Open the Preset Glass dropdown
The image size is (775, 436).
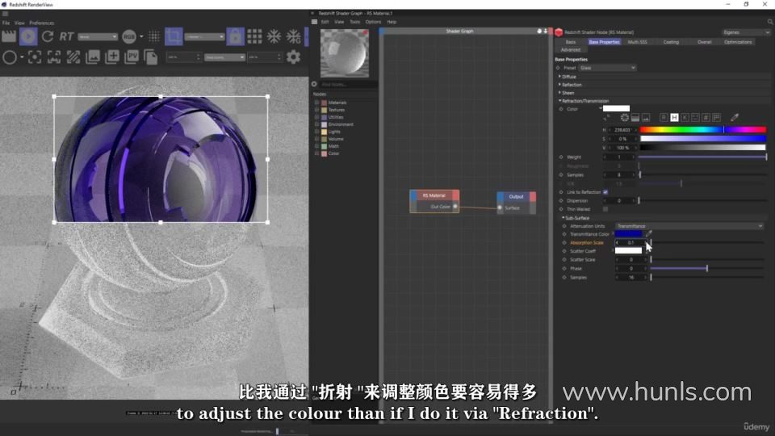coord(607,68)
